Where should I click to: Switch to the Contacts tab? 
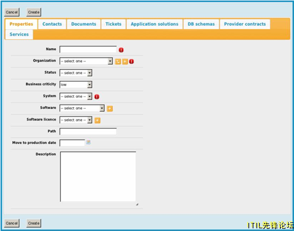point(52,24)
